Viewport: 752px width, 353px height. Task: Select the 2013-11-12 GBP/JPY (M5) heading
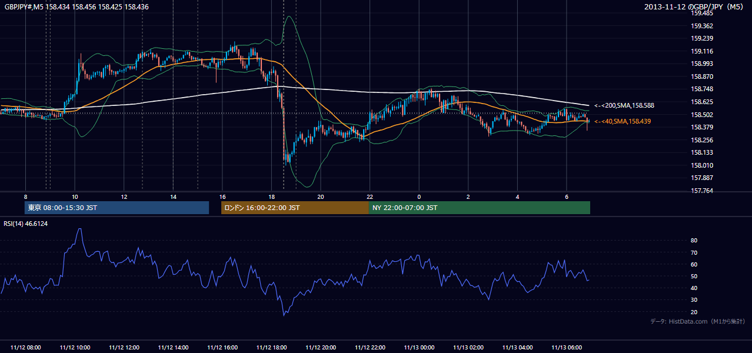pyautogui.click(x=695, y=6)
